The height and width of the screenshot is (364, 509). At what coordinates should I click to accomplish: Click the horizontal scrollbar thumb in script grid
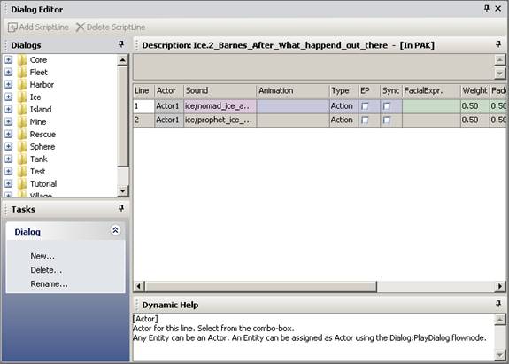261,286
